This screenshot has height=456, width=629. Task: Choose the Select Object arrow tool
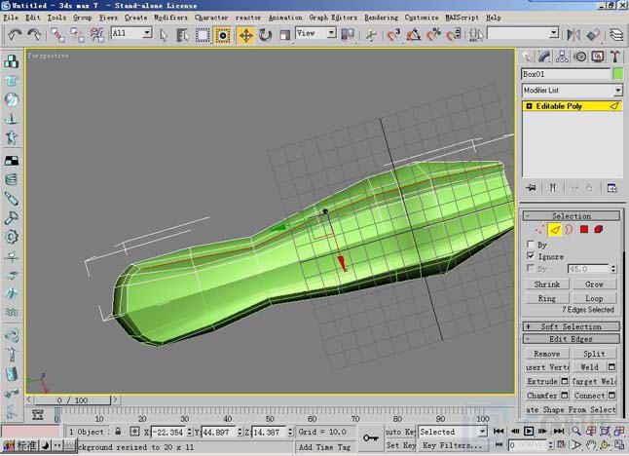(164, 35)
